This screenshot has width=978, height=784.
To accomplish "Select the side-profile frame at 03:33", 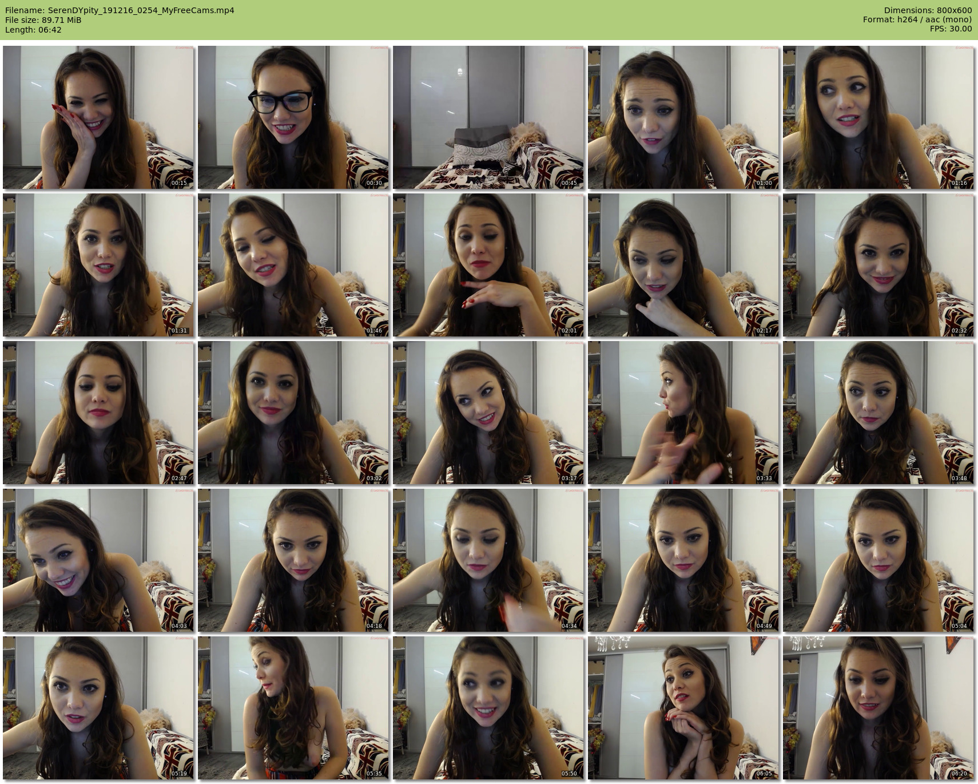I will 683,413.
